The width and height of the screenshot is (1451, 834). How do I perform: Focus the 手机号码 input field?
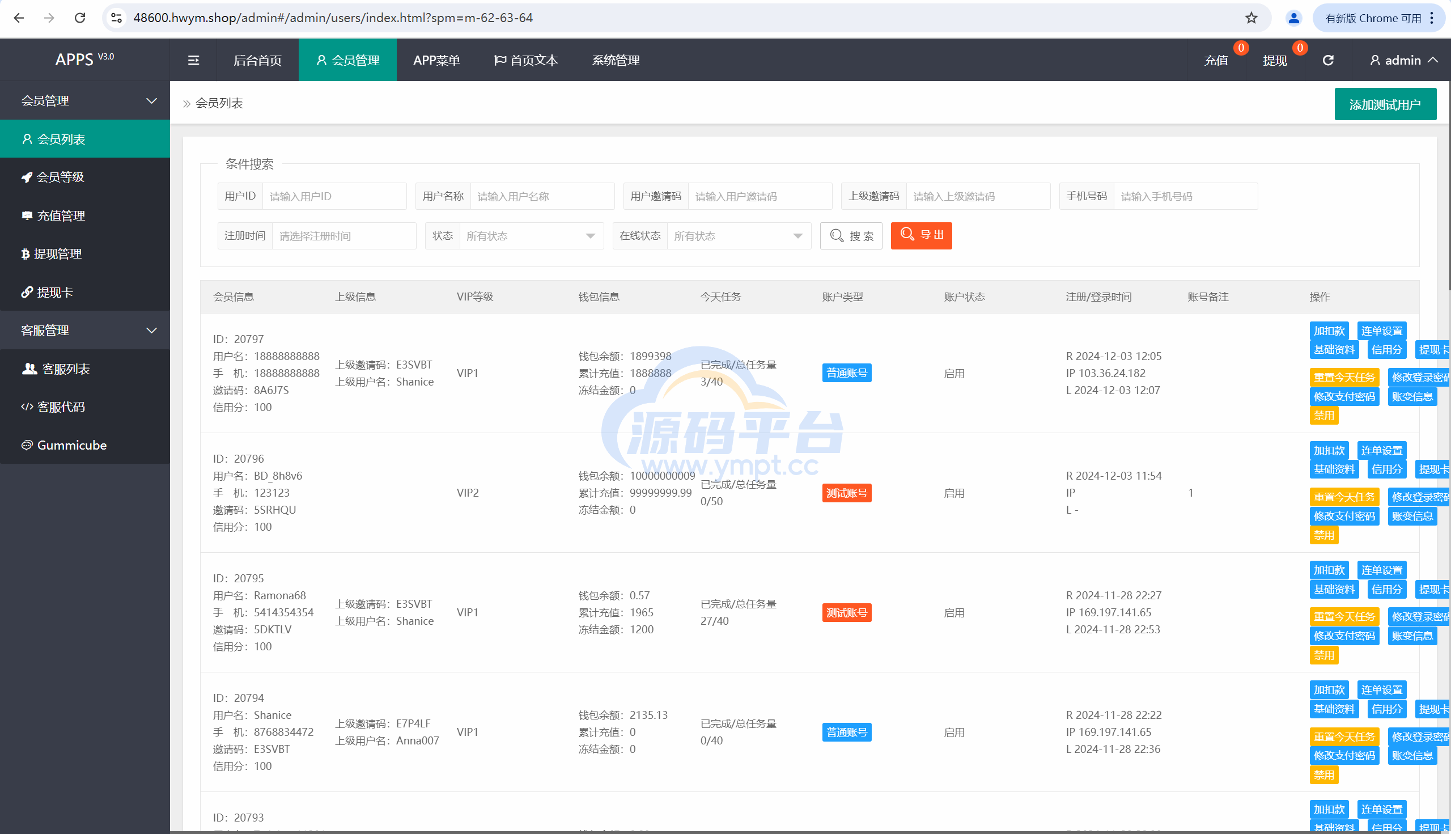tap(1185, 197)
